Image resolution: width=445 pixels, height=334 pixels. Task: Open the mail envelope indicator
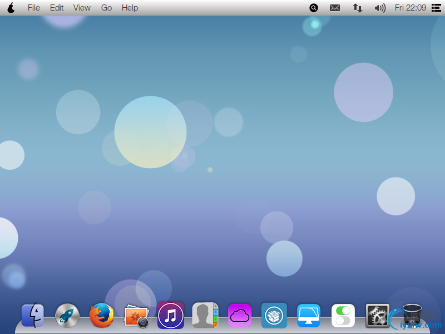(335, 8)
